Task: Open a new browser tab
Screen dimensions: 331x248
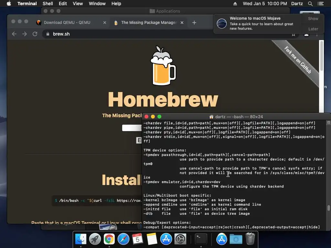Action: 194,23
